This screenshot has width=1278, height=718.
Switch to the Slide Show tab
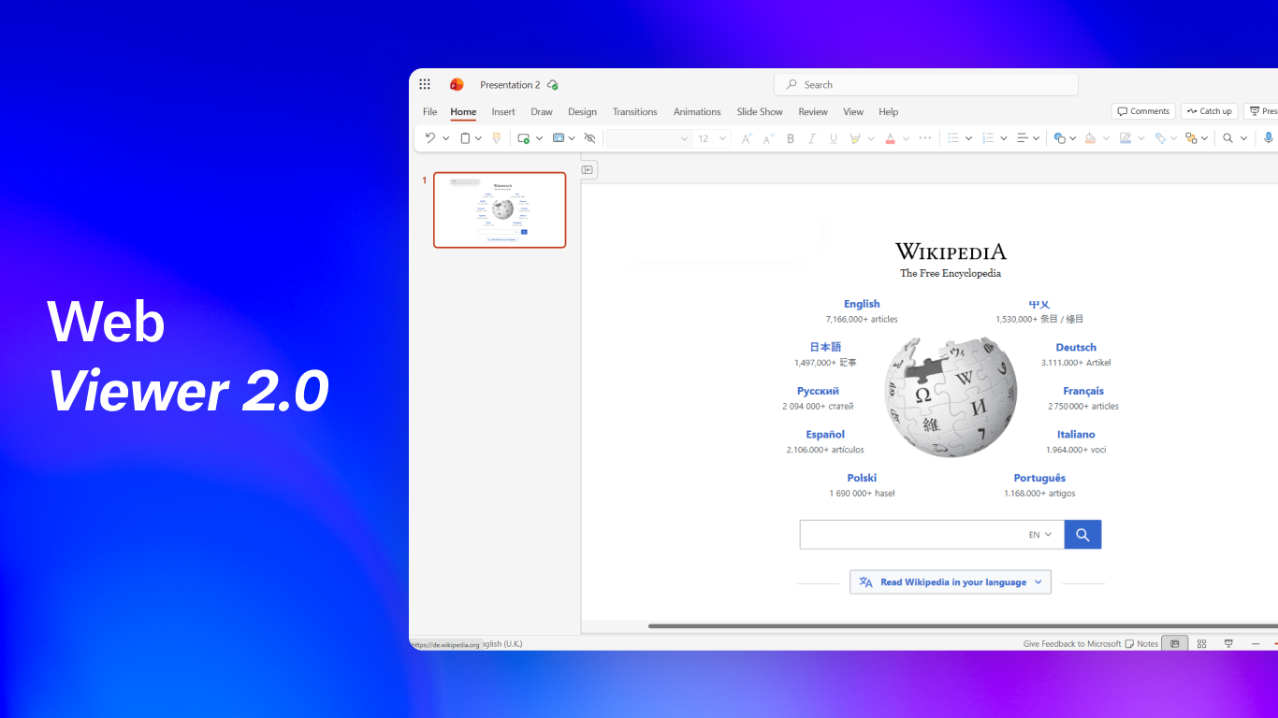pos(760,111)
